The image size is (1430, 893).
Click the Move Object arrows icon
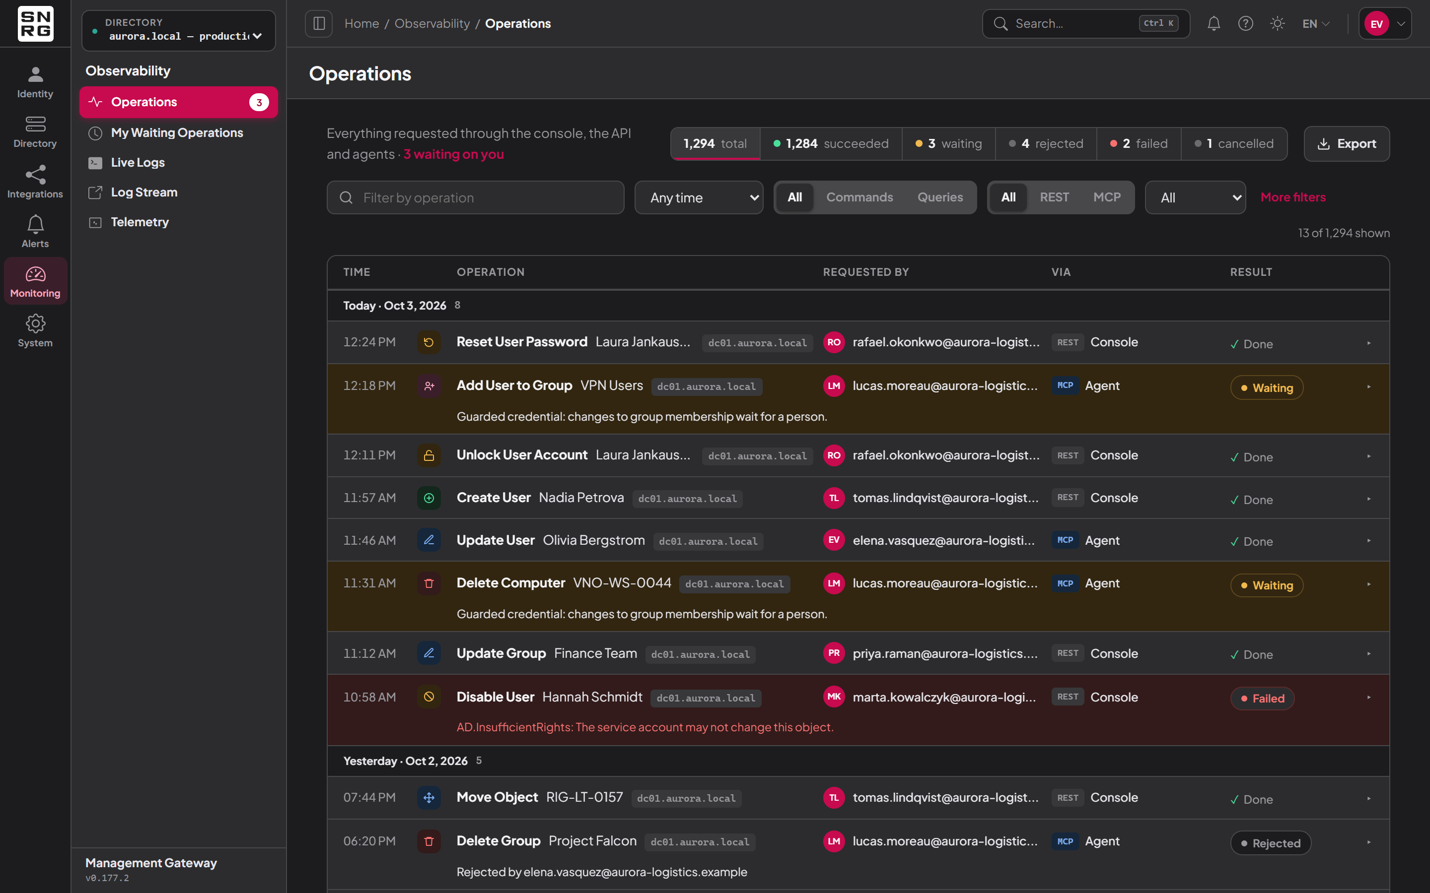[x=429, y=798]
